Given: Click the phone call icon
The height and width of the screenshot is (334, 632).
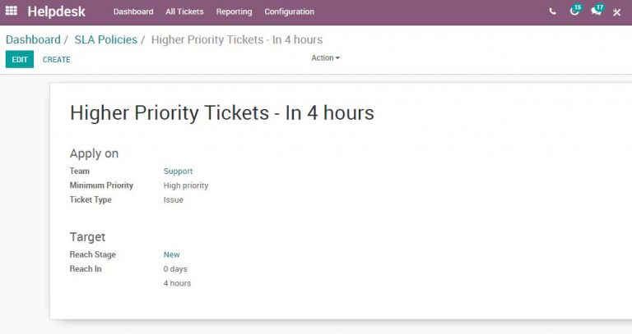Looking at the screenshot, I should (x=552, y=11).
